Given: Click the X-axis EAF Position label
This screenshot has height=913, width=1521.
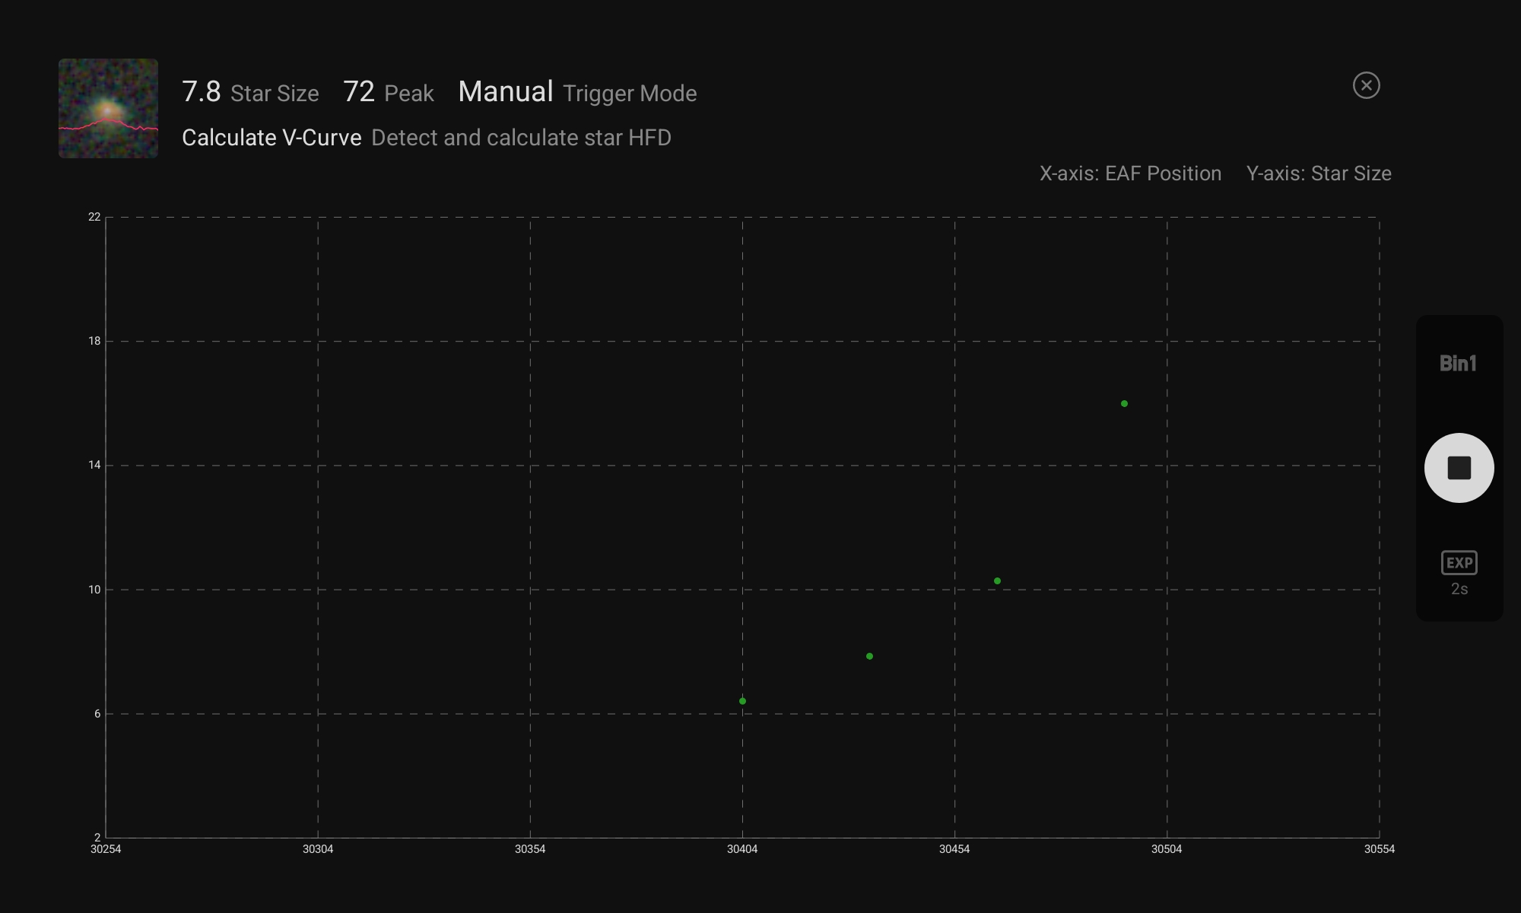Looking at the screenshot, I should pos(1130,173).
